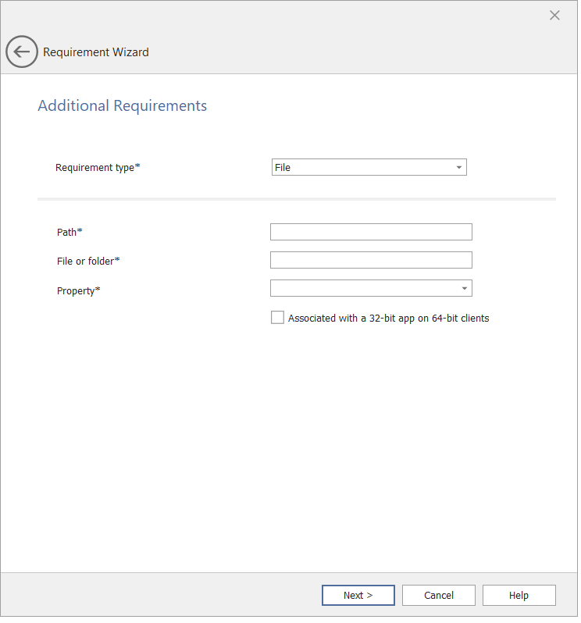Image resolution: width=581 pixels, height=623 pixels.
Task: Close the Requirement Wizard window
Action: (554, 16)
